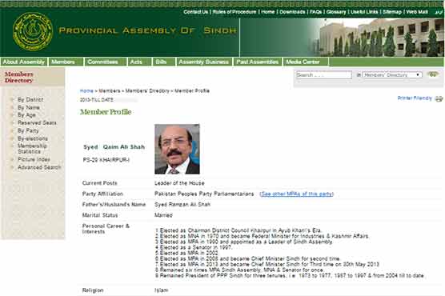445x296 pixels.
Task: Browse members By Age
Action: [26, 115]
